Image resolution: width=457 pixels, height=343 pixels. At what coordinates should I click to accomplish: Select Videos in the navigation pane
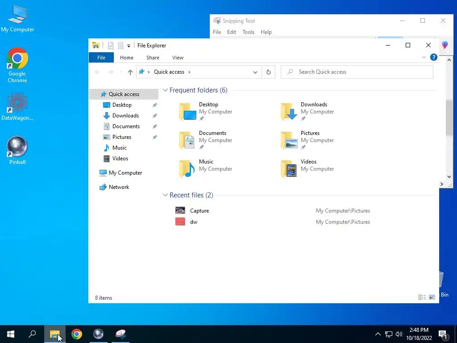pyautogui.click(x=120, y=159)
